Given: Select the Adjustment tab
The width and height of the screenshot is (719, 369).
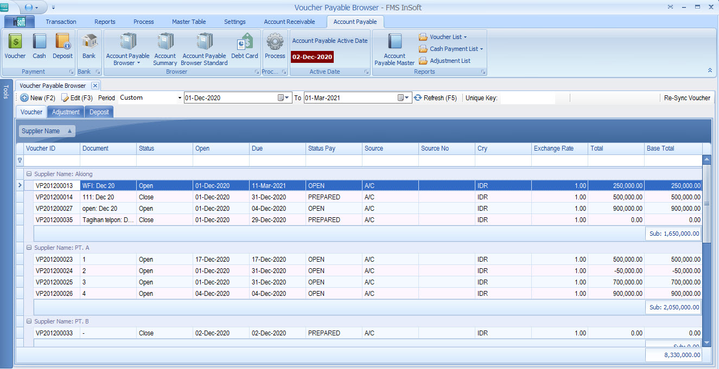Looking at the screenshot, I should (66, 112).
